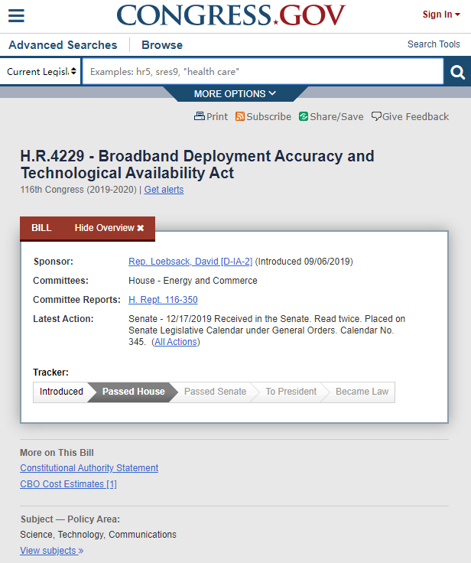Open Search Tools
The height and width of the screenshot is (563, 471).
[434, 44]
